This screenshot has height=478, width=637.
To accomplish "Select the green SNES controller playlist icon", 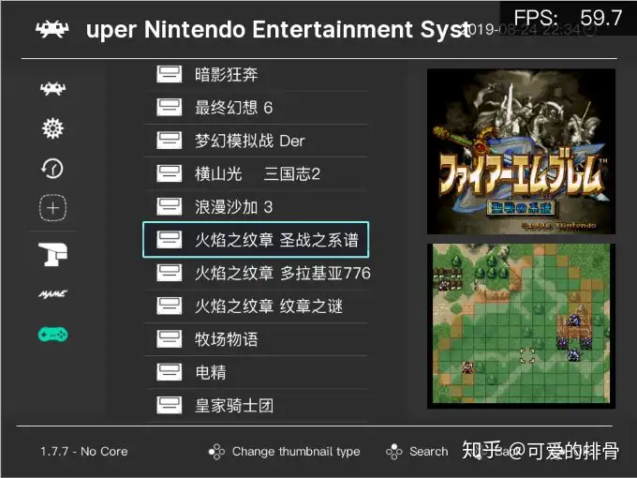I will [x=52, y=334].
